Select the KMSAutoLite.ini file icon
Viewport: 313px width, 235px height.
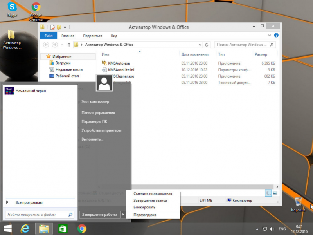coord(104,70)
